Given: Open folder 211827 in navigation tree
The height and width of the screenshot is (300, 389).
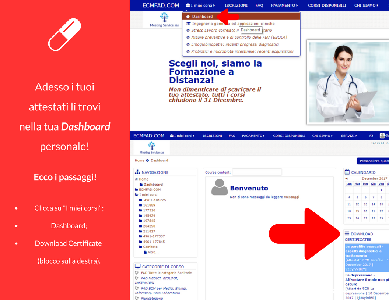Looking at the screenshot, I should (x=149, y=231).
